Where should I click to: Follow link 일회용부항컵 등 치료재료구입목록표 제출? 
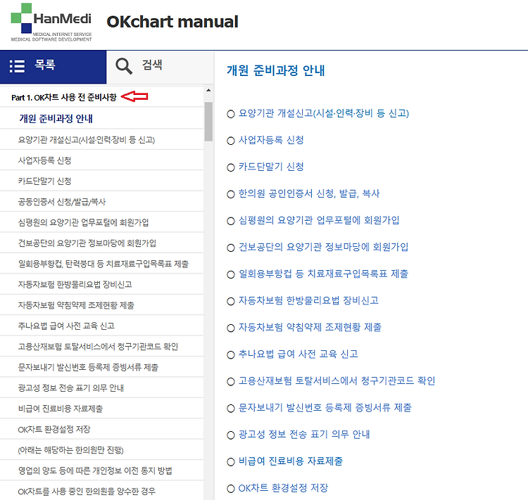pos(323,274)
